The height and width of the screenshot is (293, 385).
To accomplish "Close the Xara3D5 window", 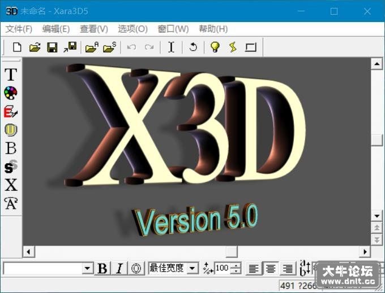I will pos(367,11).
